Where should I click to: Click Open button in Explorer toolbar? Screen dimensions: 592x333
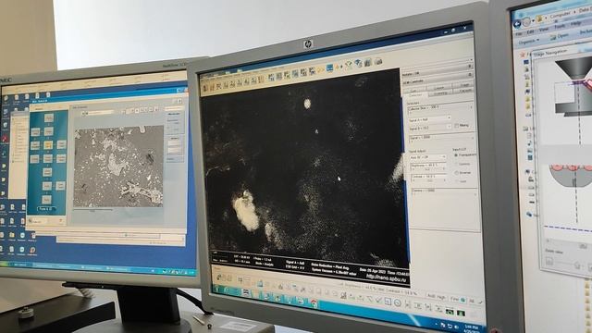coord(560,36)
